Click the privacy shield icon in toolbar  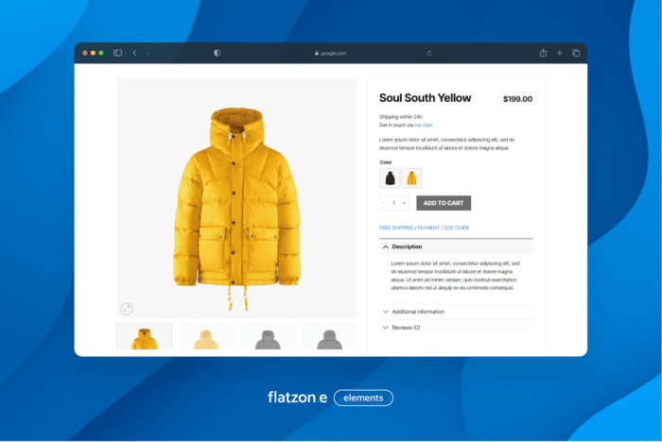click(x=217, y=53)
